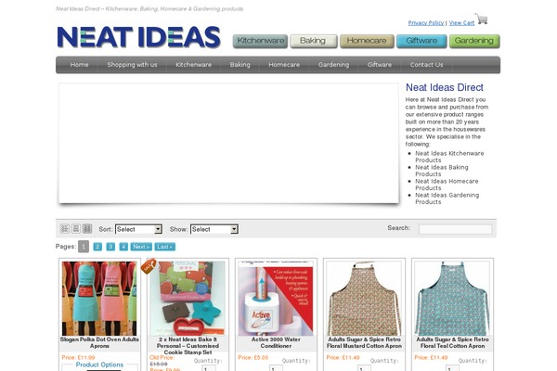Open Slogan Polka Dot Aprons product image

pyautogui.click(x=99, y=299)
